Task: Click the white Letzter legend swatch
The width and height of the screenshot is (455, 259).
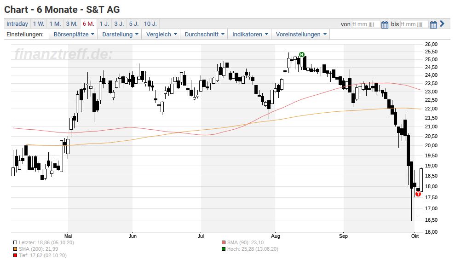Action: tap(15, 242)
